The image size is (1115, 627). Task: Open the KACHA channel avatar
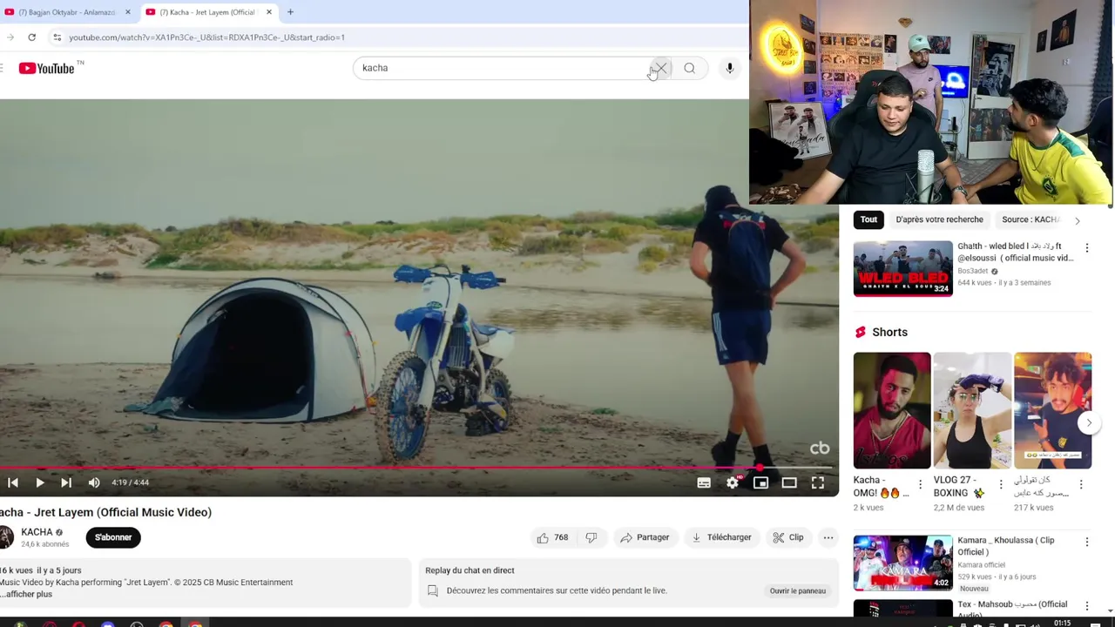(5, 537)
